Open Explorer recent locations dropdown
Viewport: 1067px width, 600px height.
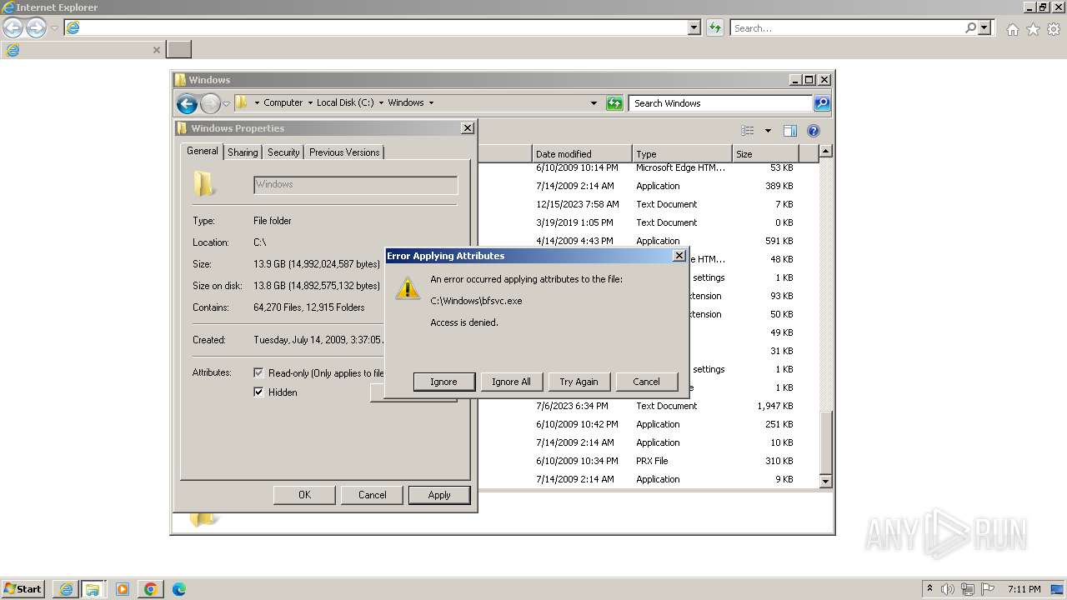tap(226, 104)
